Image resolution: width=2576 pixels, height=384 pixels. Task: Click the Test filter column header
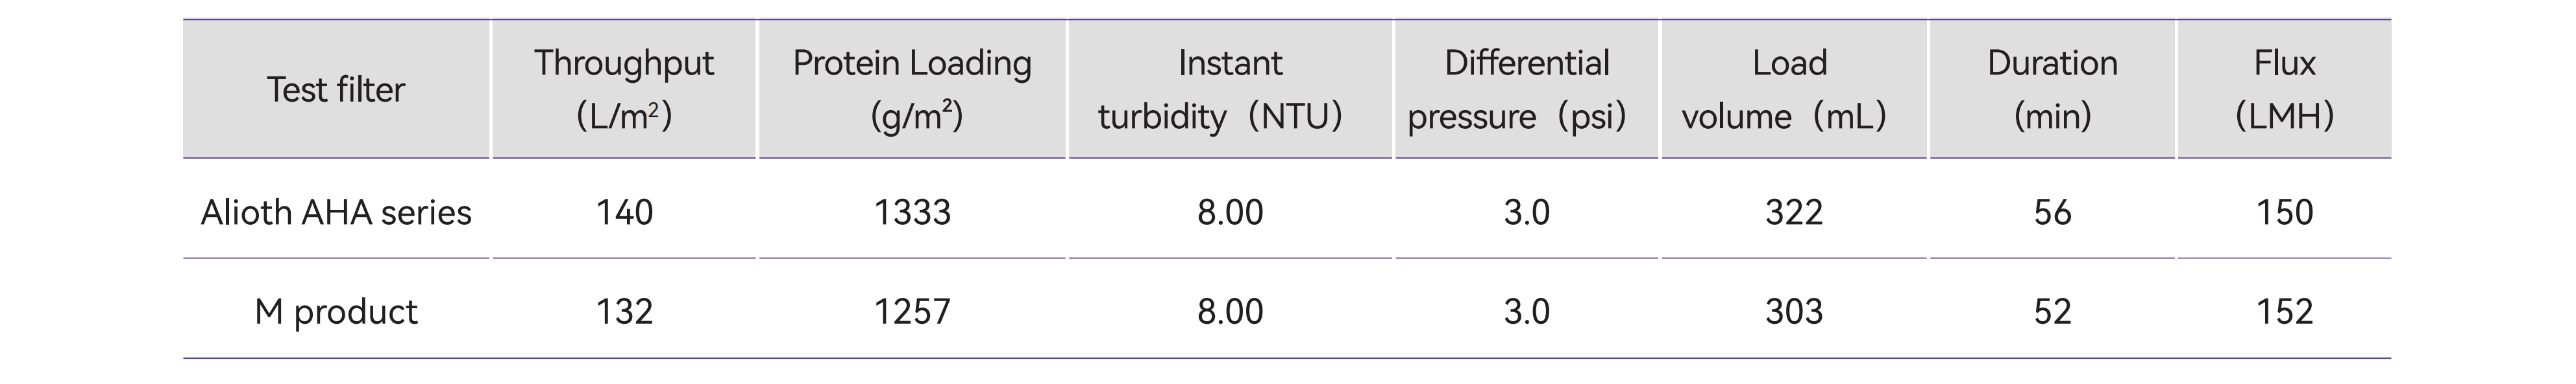336,90
